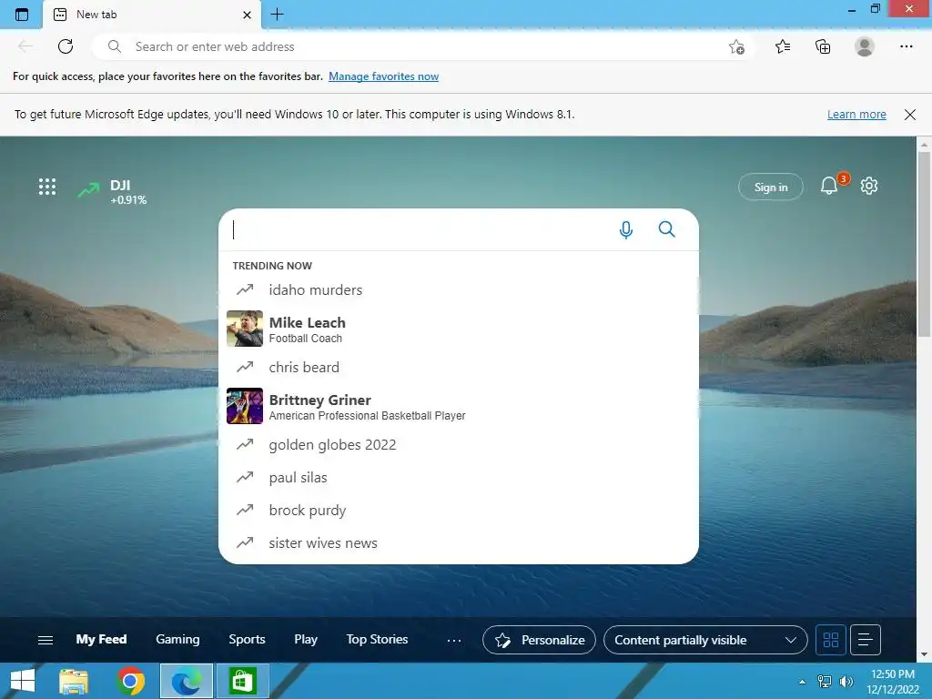Open Windows Store from taskbar
The width and height of the screenshot is (932, 699).
242,681
